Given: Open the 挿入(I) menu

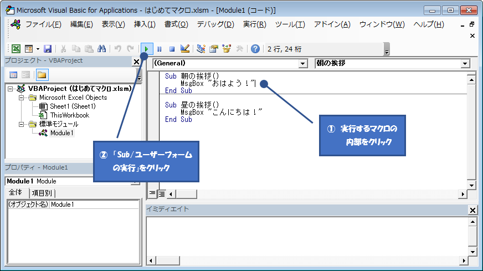Looking at the screenshot, I should tap(145, 24).
